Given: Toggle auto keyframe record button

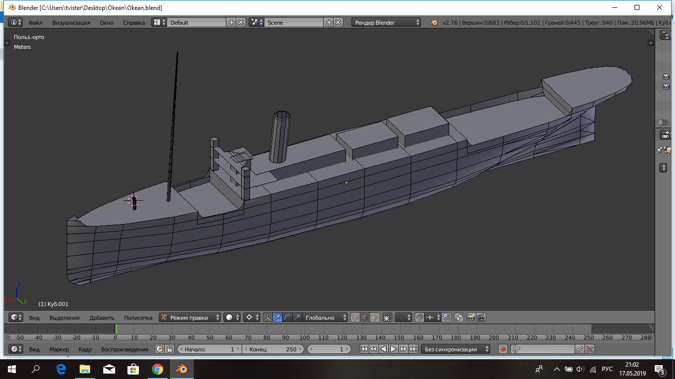Looking at the screenshot, I should click(x=503, y=349).
